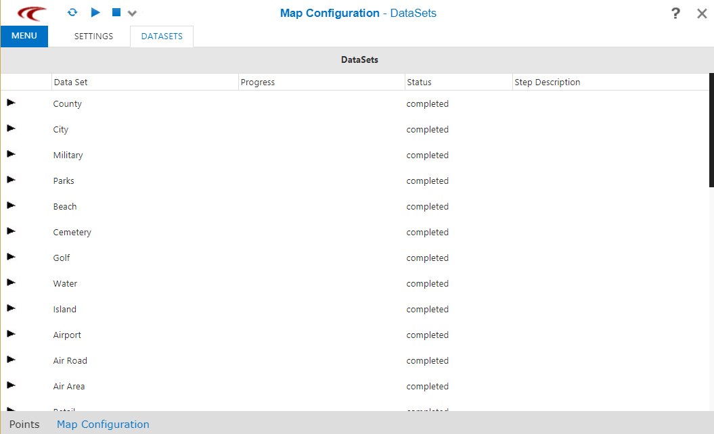This screenshot has height=434, width=714.
Task: Expand the Cemetery dataset row
Action: (10, 230)
